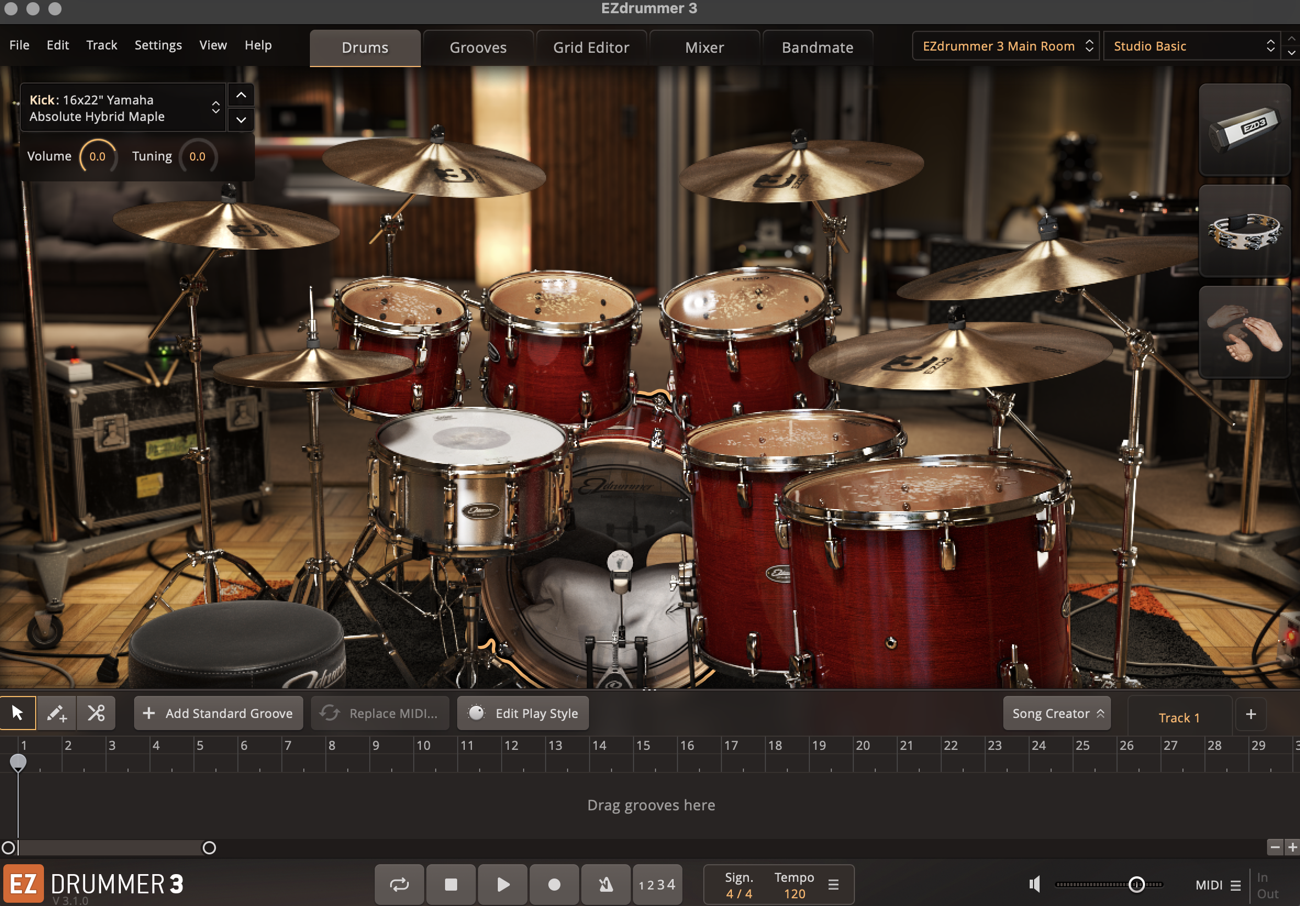This screenshot has height=906, width=1300.
Task: Switch to the Mixer tab
Action: pyautogui.click(x=704, y=48)
